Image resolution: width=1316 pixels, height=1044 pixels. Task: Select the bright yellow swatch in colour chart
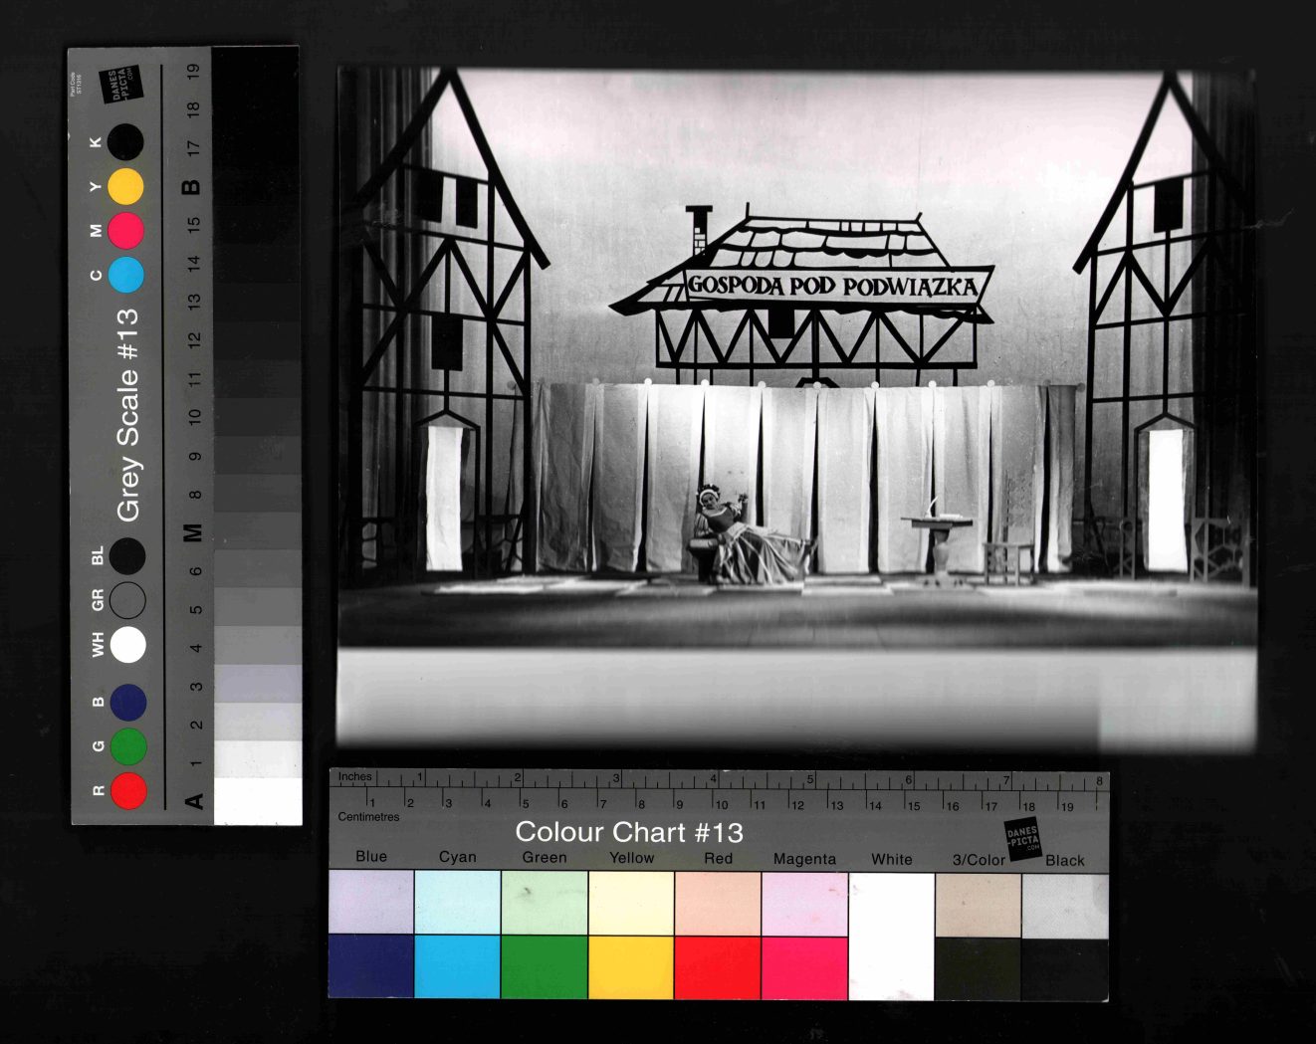click(631, 966)
